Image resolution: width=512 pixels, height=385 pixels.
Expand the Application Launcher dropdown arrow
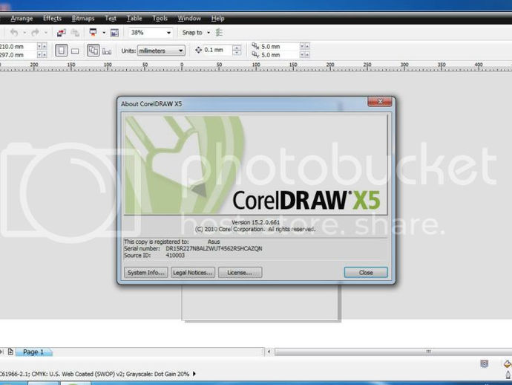104,33
